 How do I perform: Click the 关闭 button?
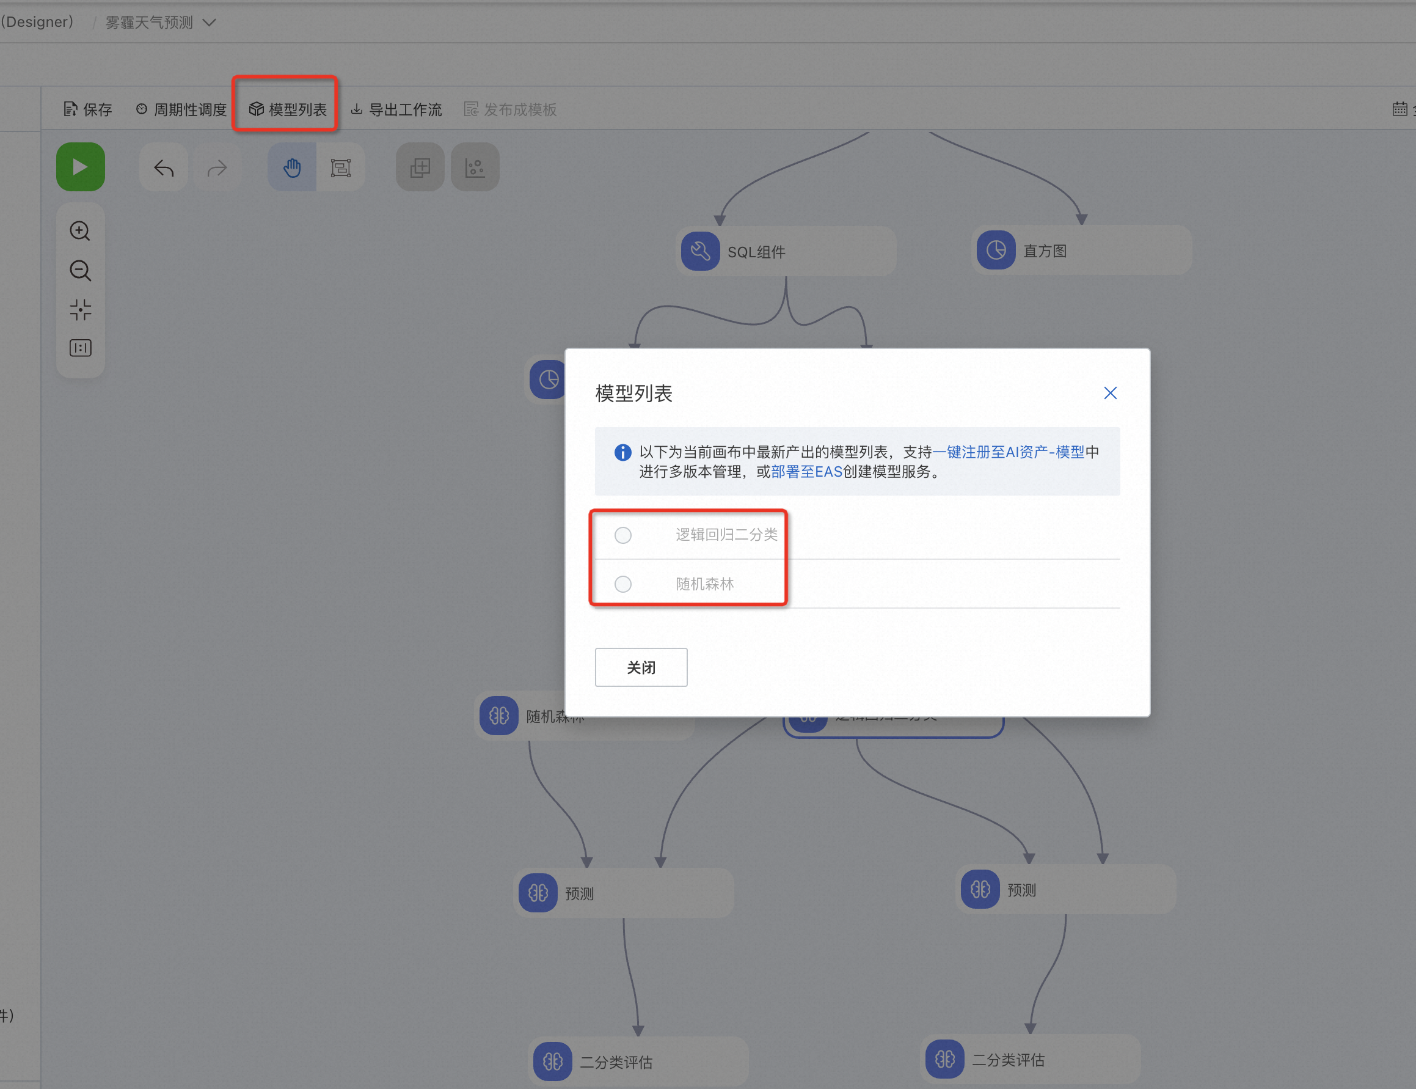(641, 667)
